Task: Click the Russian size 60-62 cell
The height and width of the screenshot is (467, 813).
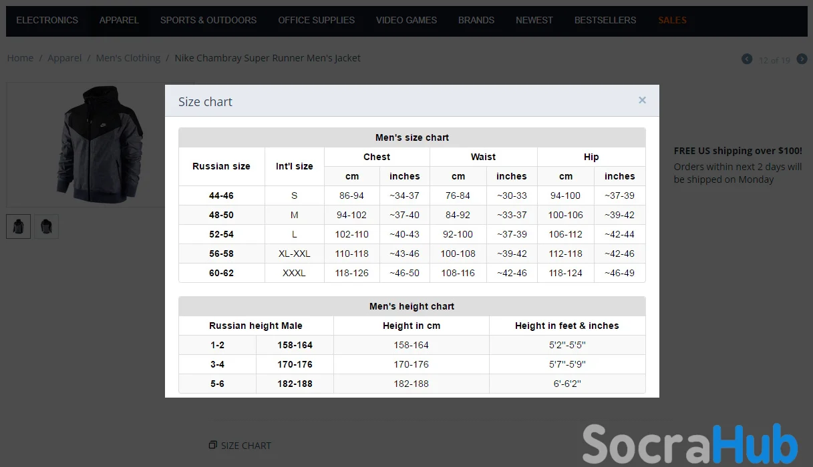Action: click(221, 273)
